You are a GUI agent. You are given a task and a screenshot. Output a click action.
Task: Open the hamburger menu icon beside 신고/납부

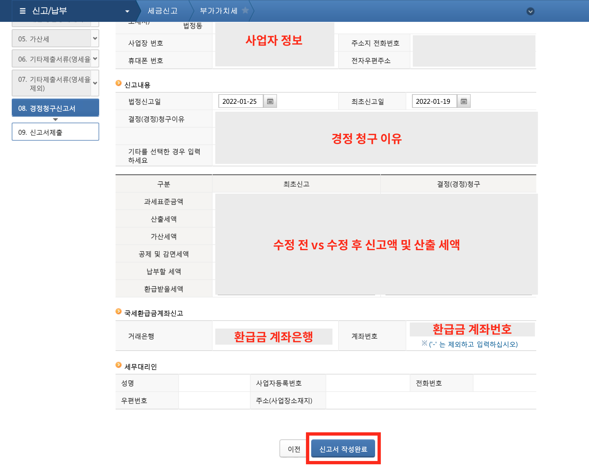pos(23,11)
